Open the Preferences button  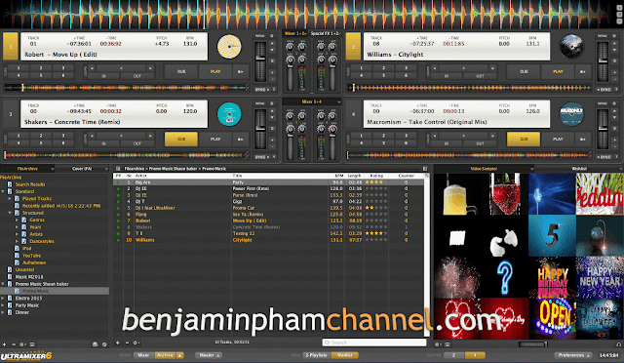pos(573,355)
